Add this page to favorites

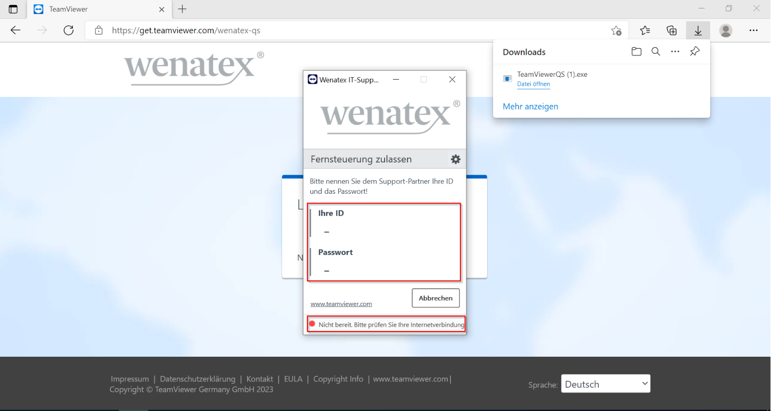[616, 30]
